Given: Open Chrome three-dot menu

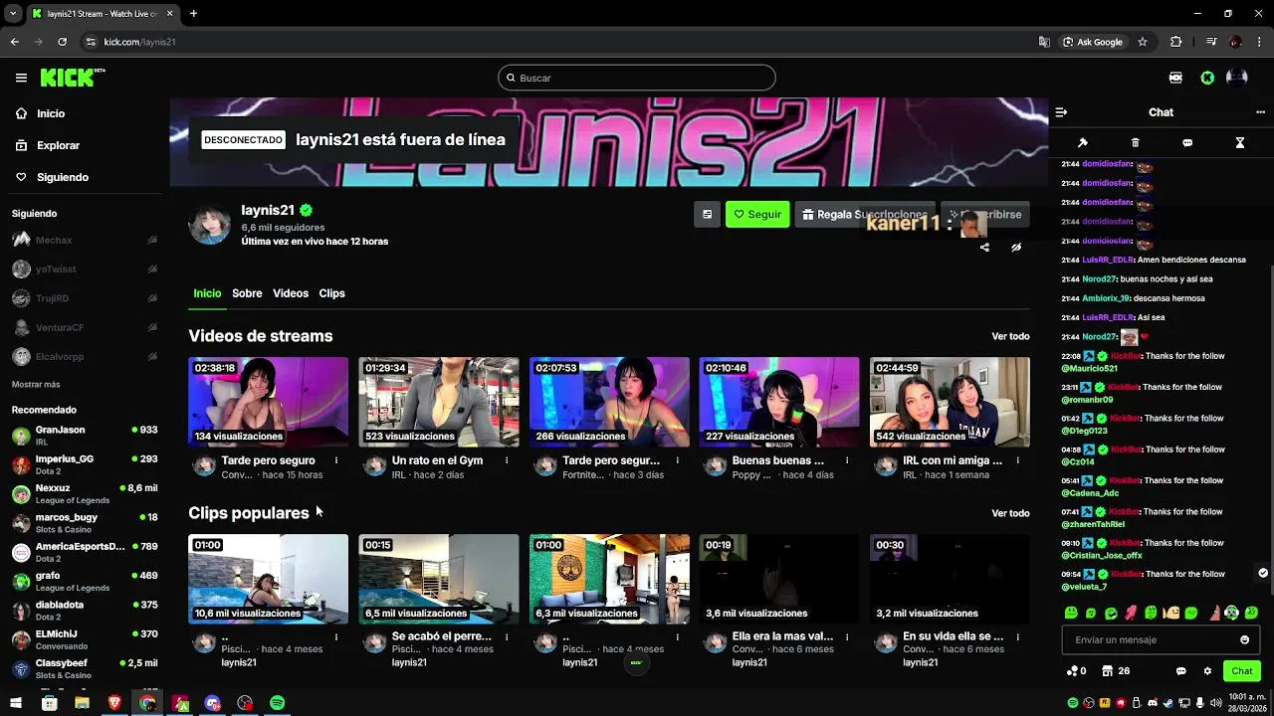Looking at the screenshot, I should [1260, 42].
